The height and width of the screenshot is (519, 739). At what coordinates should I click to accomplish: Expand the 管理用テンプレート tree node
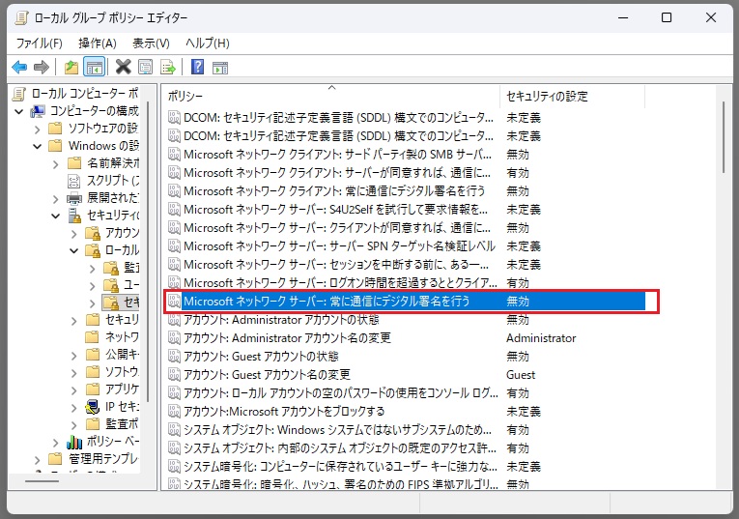point(37,459)
